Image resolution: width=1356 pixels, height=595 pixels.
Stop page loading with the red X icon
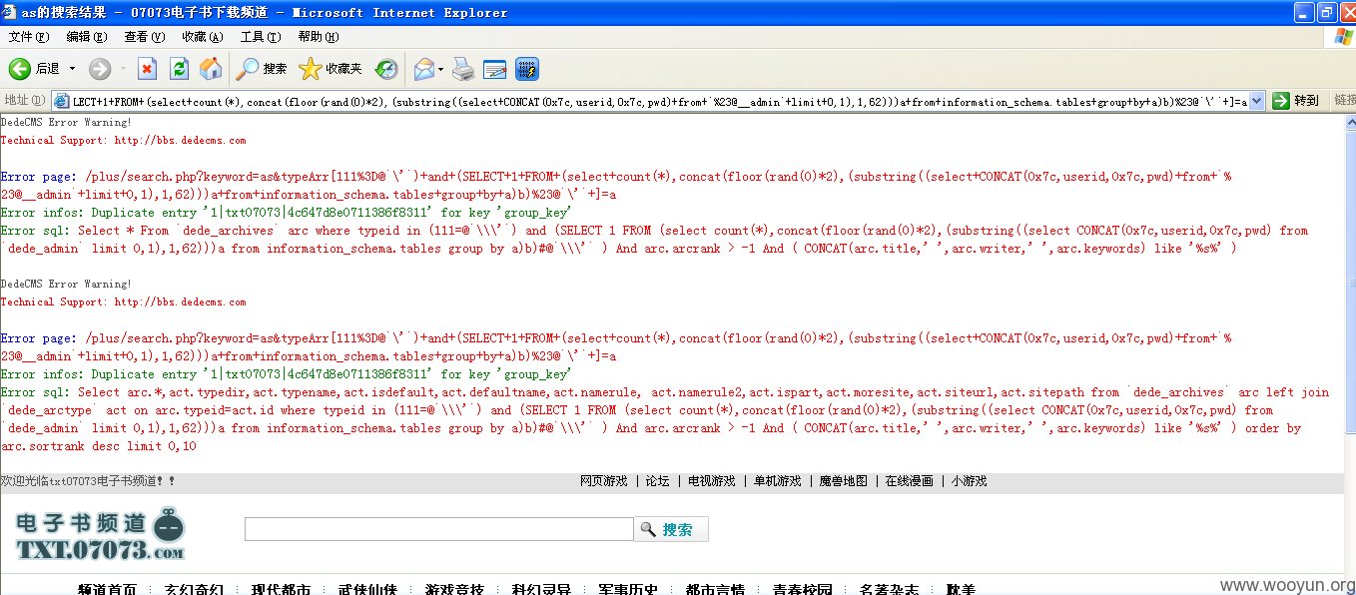pyautogui.click(x=148, y=69)
